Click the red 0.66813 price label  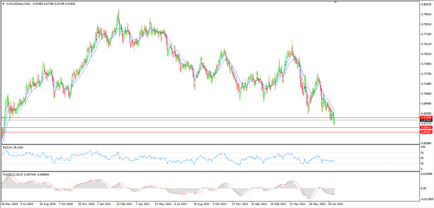(x=426, y=127)
